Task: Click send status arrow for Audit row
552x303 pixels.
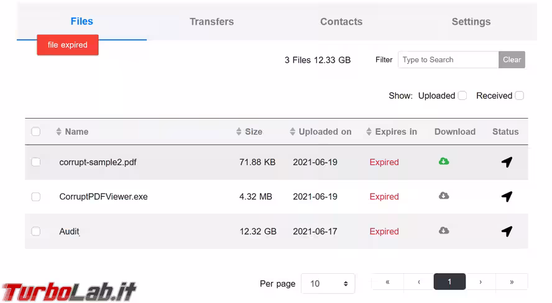Action: (507, 232)
